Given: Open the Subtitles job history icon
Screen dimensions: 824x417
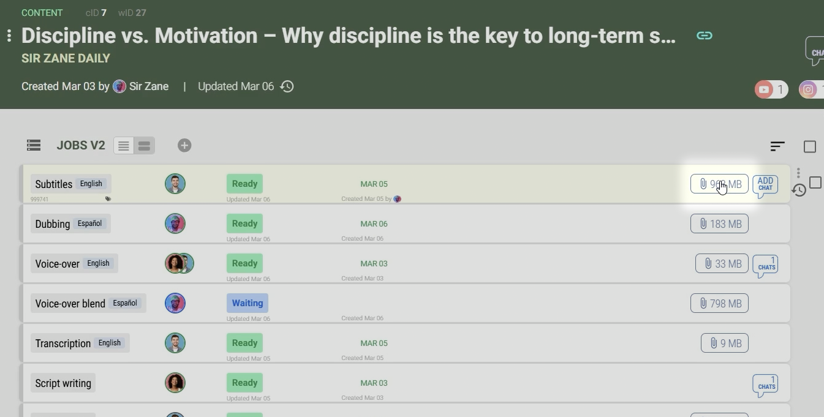Looking at the screenshot, I should point(799,190).
